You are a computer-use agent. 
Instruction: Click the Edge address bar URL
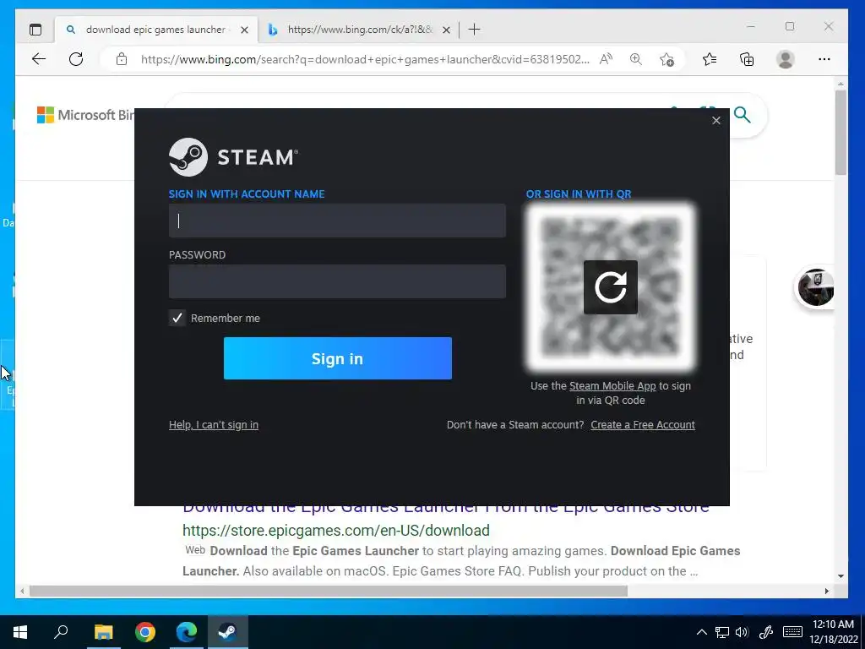[x=365, y=59]
